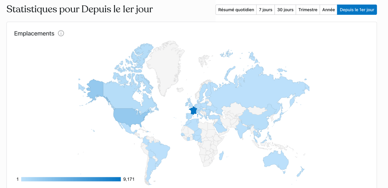Switch to the Résumé quotidien tab

[236, 10]
